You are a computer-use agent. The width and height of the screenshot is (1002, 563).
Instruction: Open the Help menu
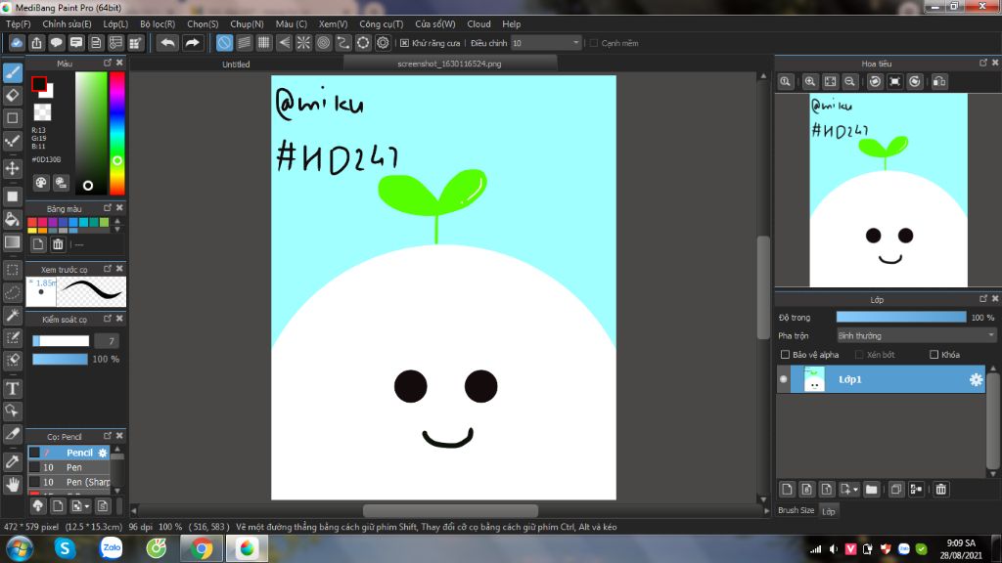511,23
